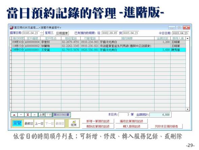The image size is (199, 150).
Task: Click the 結束 exit button with folder icon
Action: tap(74, 123)
